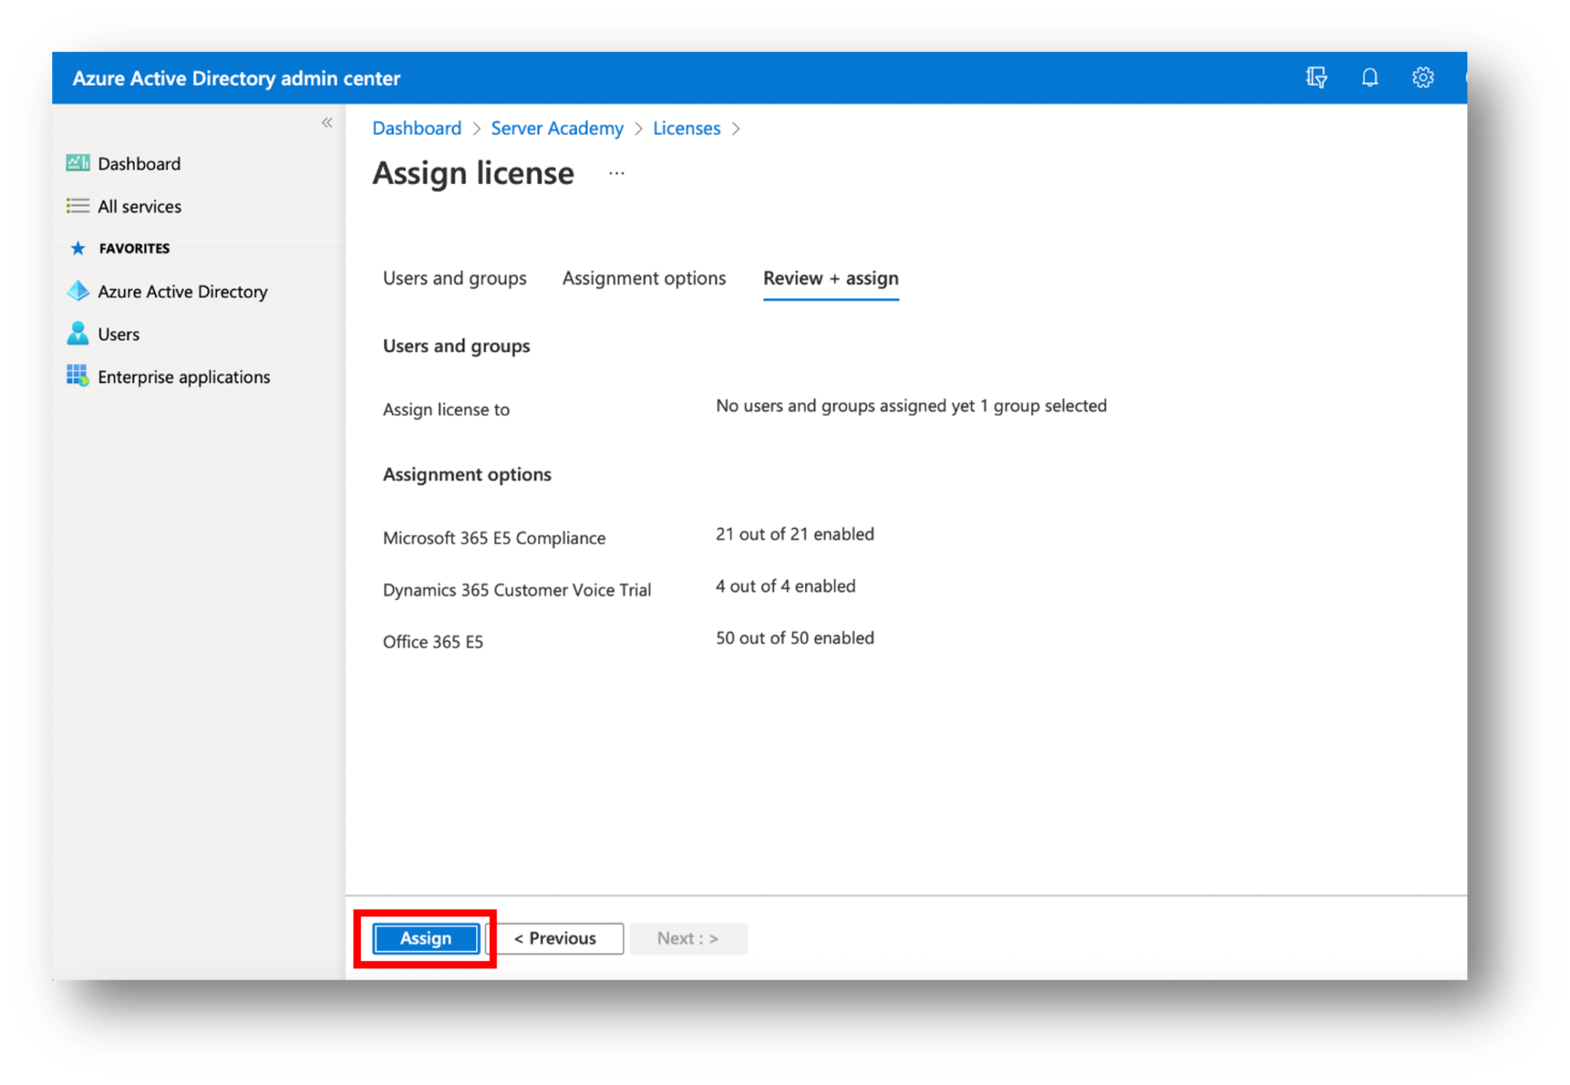Switch to the Assignment options tab

644,278
